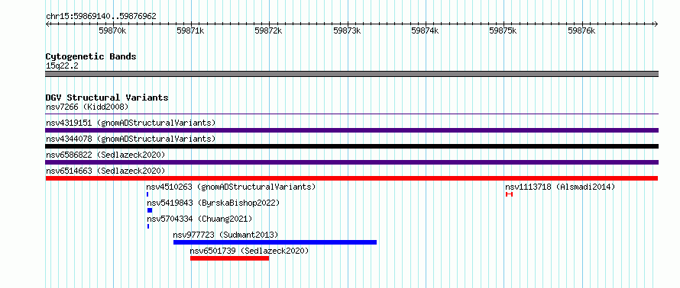Image resolution: width=680 pixels, height=288 pixels.
Task: Open the nsv6514663 (Sedlazeck2020) label
Action: (105, 171)
